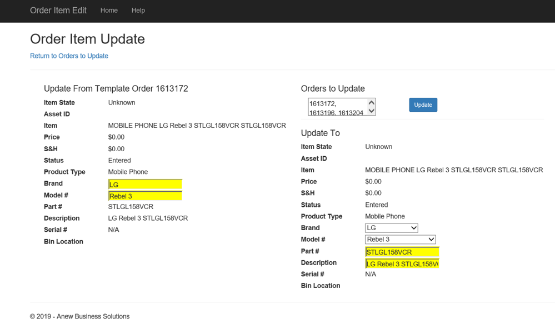Expand the Brand dropdown showing LG
The width and height of the screenshot is (555, 328).
391,228
